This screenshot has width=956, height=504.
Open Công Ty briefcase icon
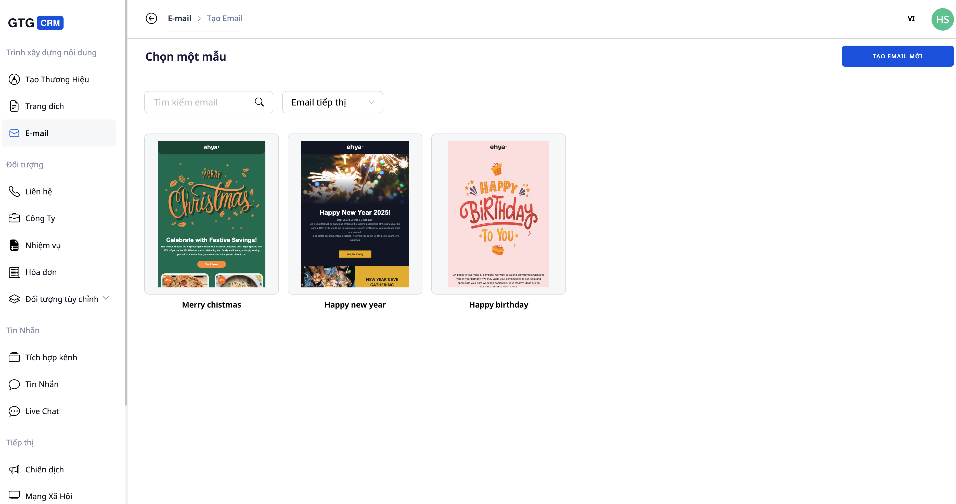[14, 218]
